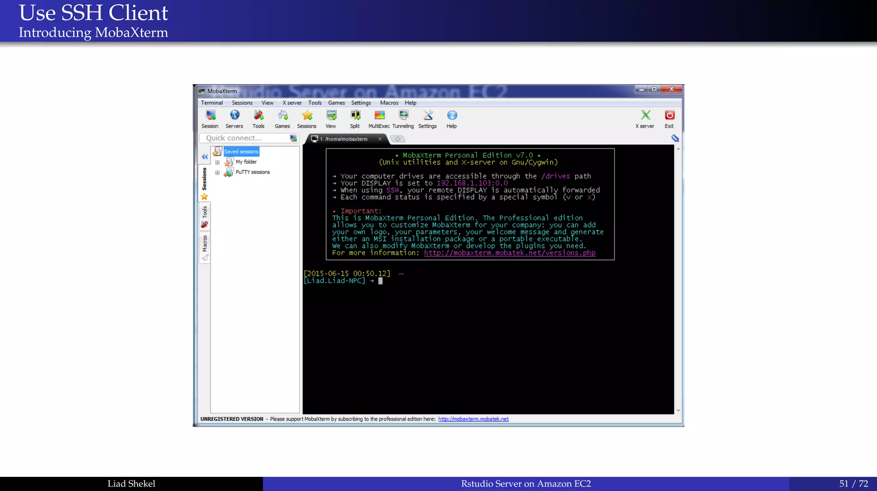Activate the MultiExec toolbar icon

pos(379,119)
